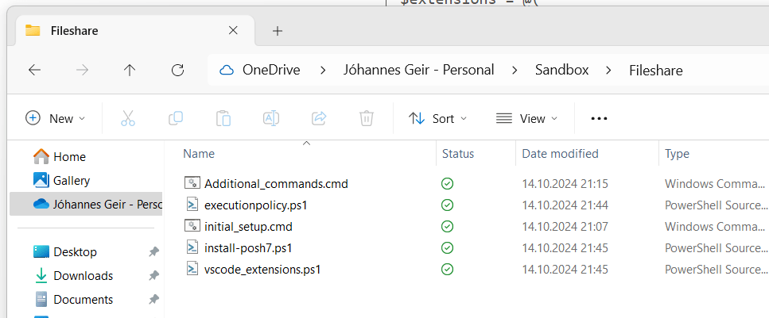Open the Sort options dropdown
This screenshot has width=769, height=318.
pyautogui.click(x=437, y=118)
